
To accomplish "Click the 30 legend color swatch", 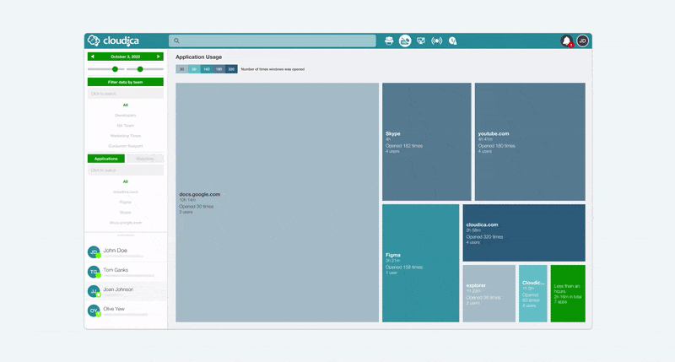I will [181, 69].
